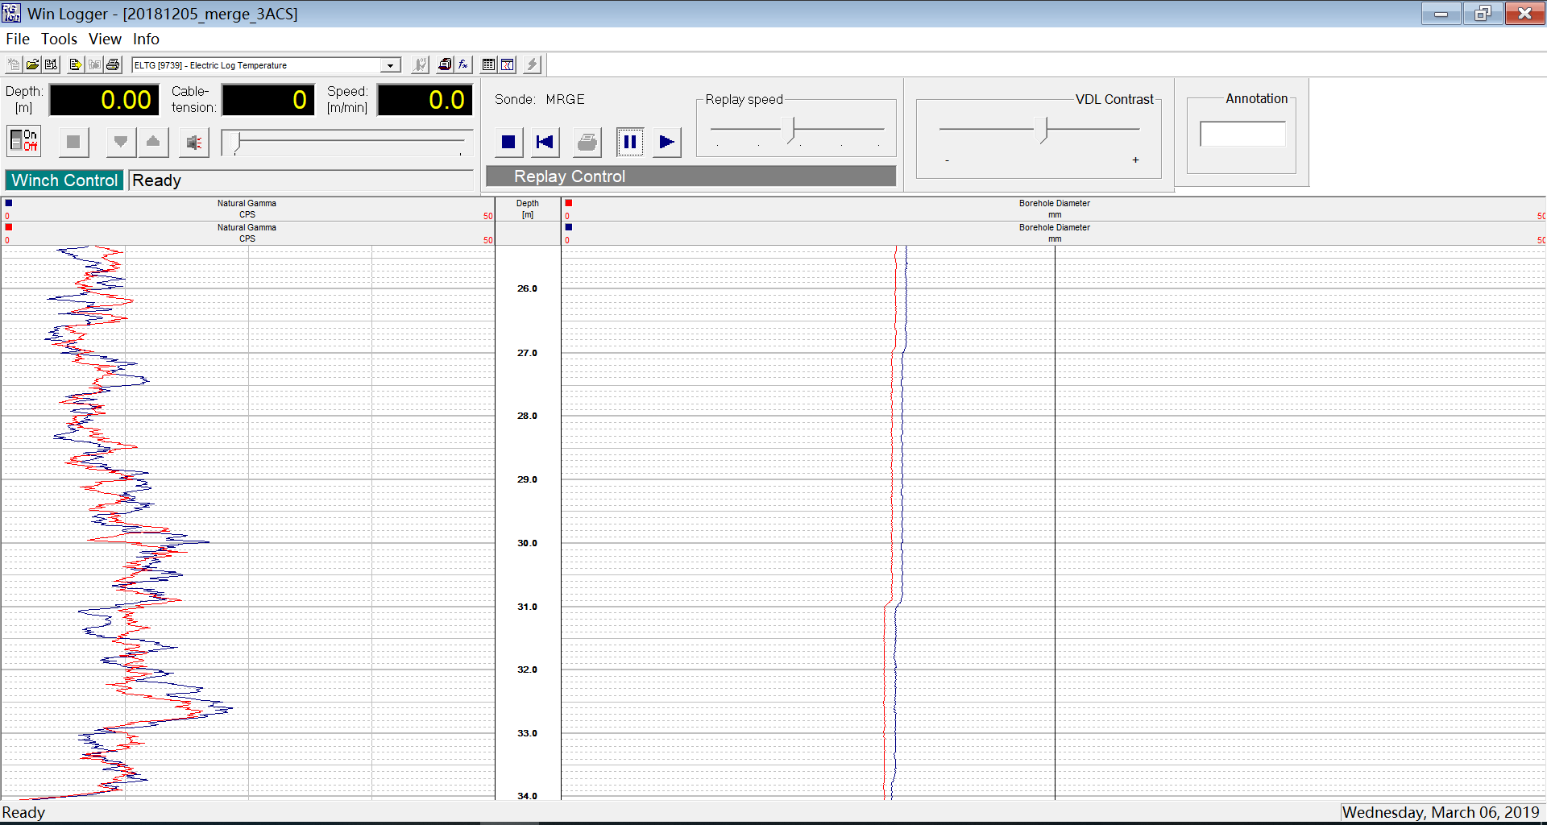Click the printer icon in top toolbar
The height and width of the screenshot is (825, 1547).
(113, 65)
